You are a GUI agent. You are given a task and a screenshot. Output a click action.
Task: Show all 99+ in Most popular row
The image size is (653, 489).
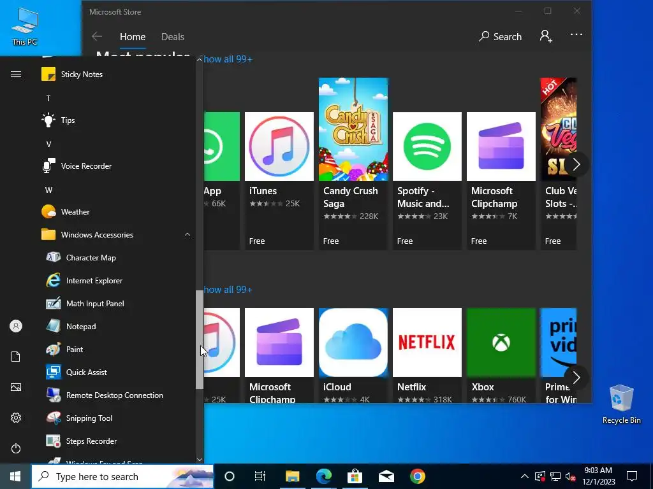[x=228, y=59]
